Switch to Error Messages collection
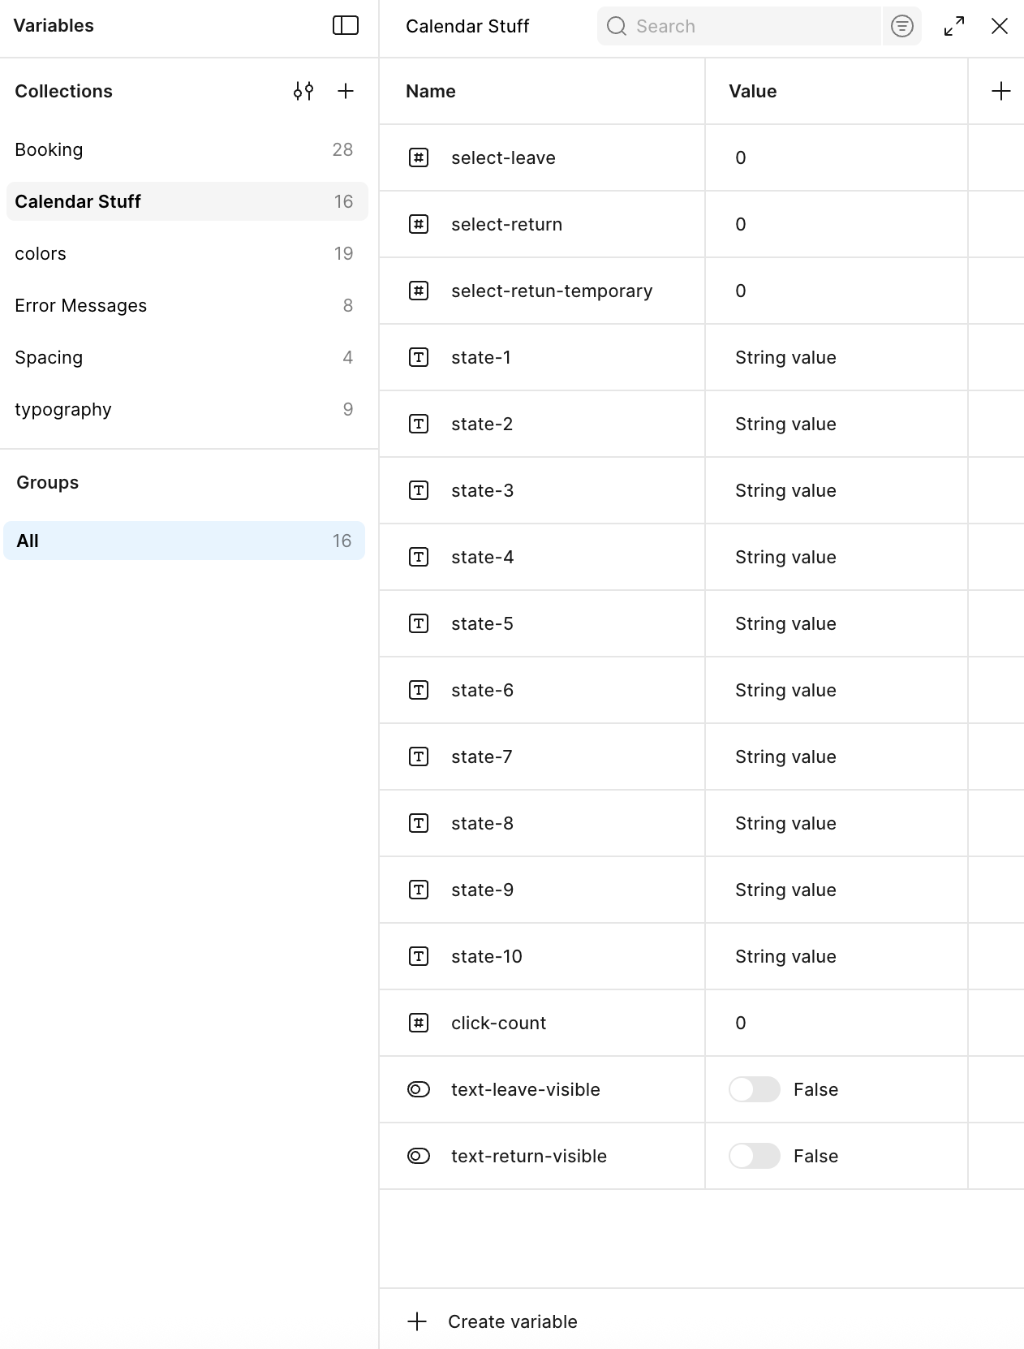1024x1349 pixels. coord(81,305)
